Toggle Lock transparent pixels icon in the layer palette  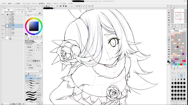[x=13, y=12]
